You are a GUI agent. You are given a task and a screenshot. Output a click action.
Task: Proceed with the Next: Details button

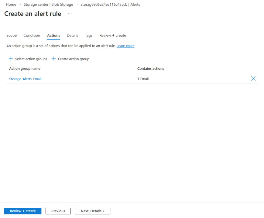tap(92, 211)
